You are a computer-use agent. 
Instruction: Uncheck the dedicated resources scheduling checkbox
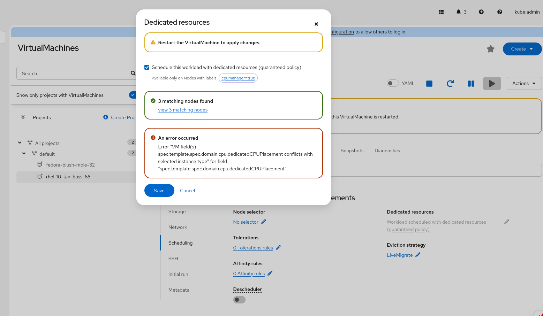pyautogui.click(x=147, y=67)
